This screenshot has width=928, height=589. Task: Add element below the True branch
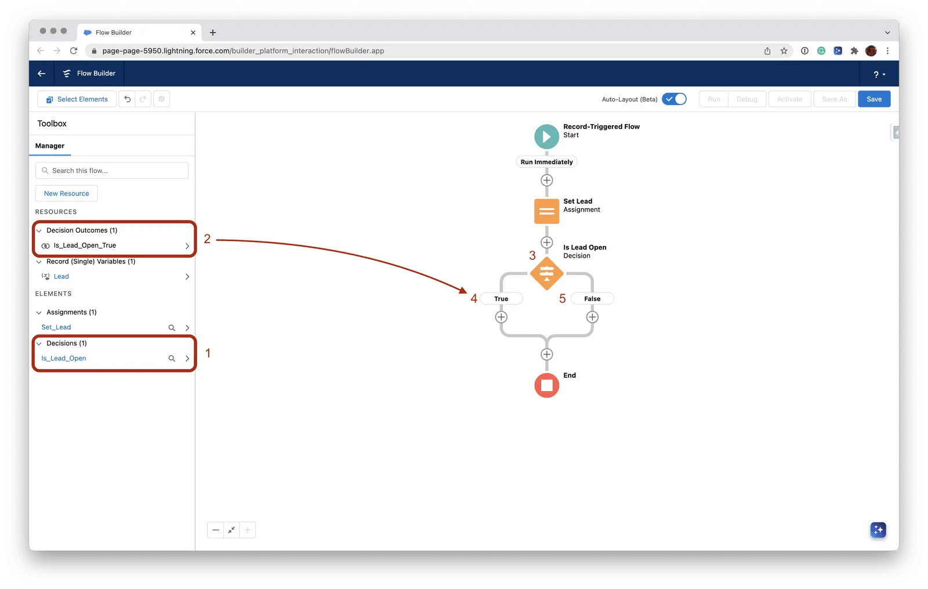point(501,317)
